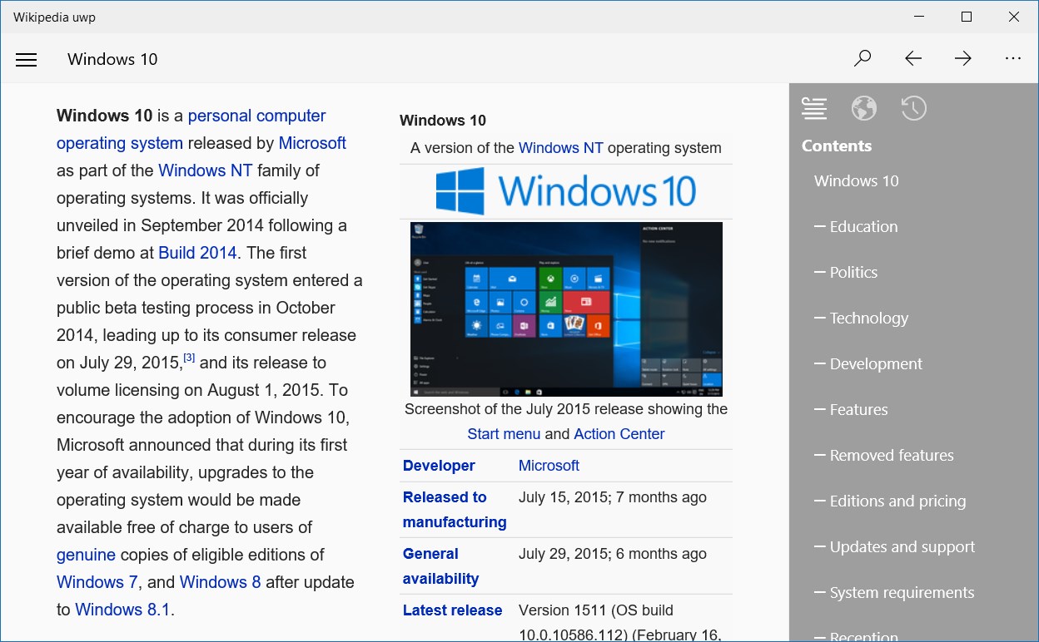Select the Contents panel heading
Viewport: 1039px width, 642px height.
(837, 146)
